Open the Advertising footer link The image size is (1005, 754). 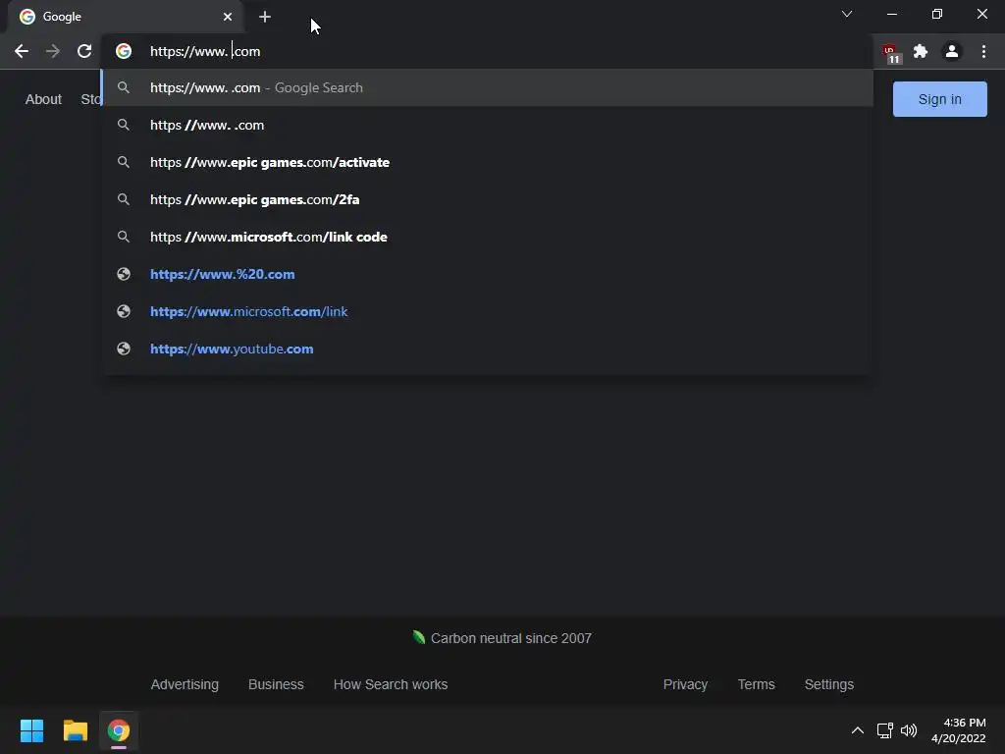coord(185,684)
